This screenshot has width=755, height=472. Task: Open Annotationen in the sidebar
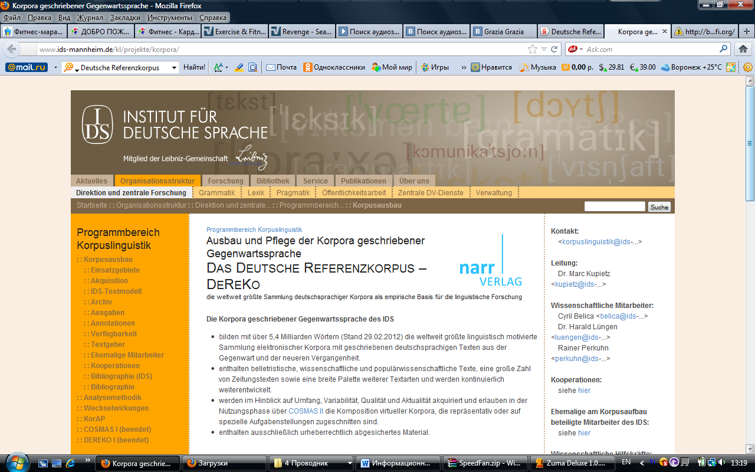[113, 323]
